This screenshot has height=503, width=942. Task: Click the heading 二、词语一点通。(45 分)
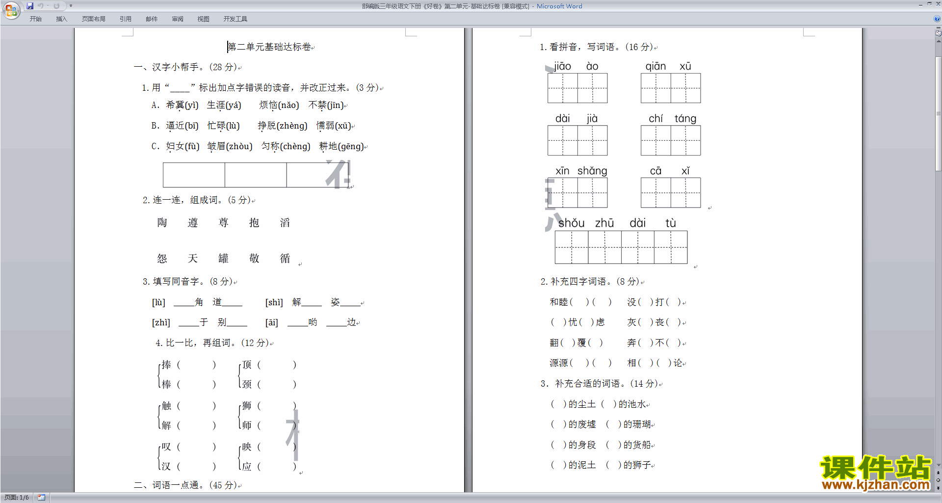tap(185, 485)
